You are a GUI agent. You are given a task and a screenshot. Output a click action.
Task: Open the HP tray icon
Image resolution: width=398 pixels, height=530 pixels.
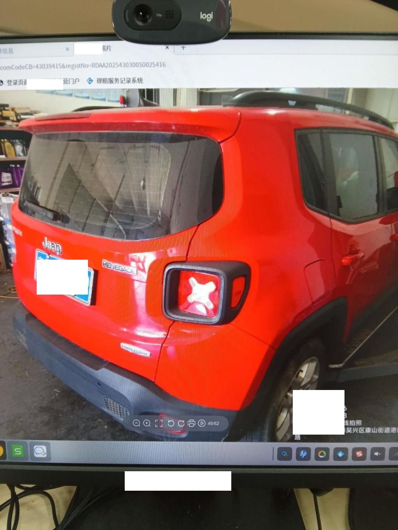click(x=303, y=454)
